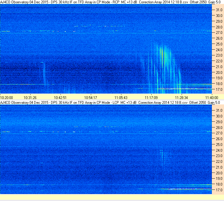Click 20.0 on the LCP frequency axis
Screen dimensions: 224x201
[219, 173]
